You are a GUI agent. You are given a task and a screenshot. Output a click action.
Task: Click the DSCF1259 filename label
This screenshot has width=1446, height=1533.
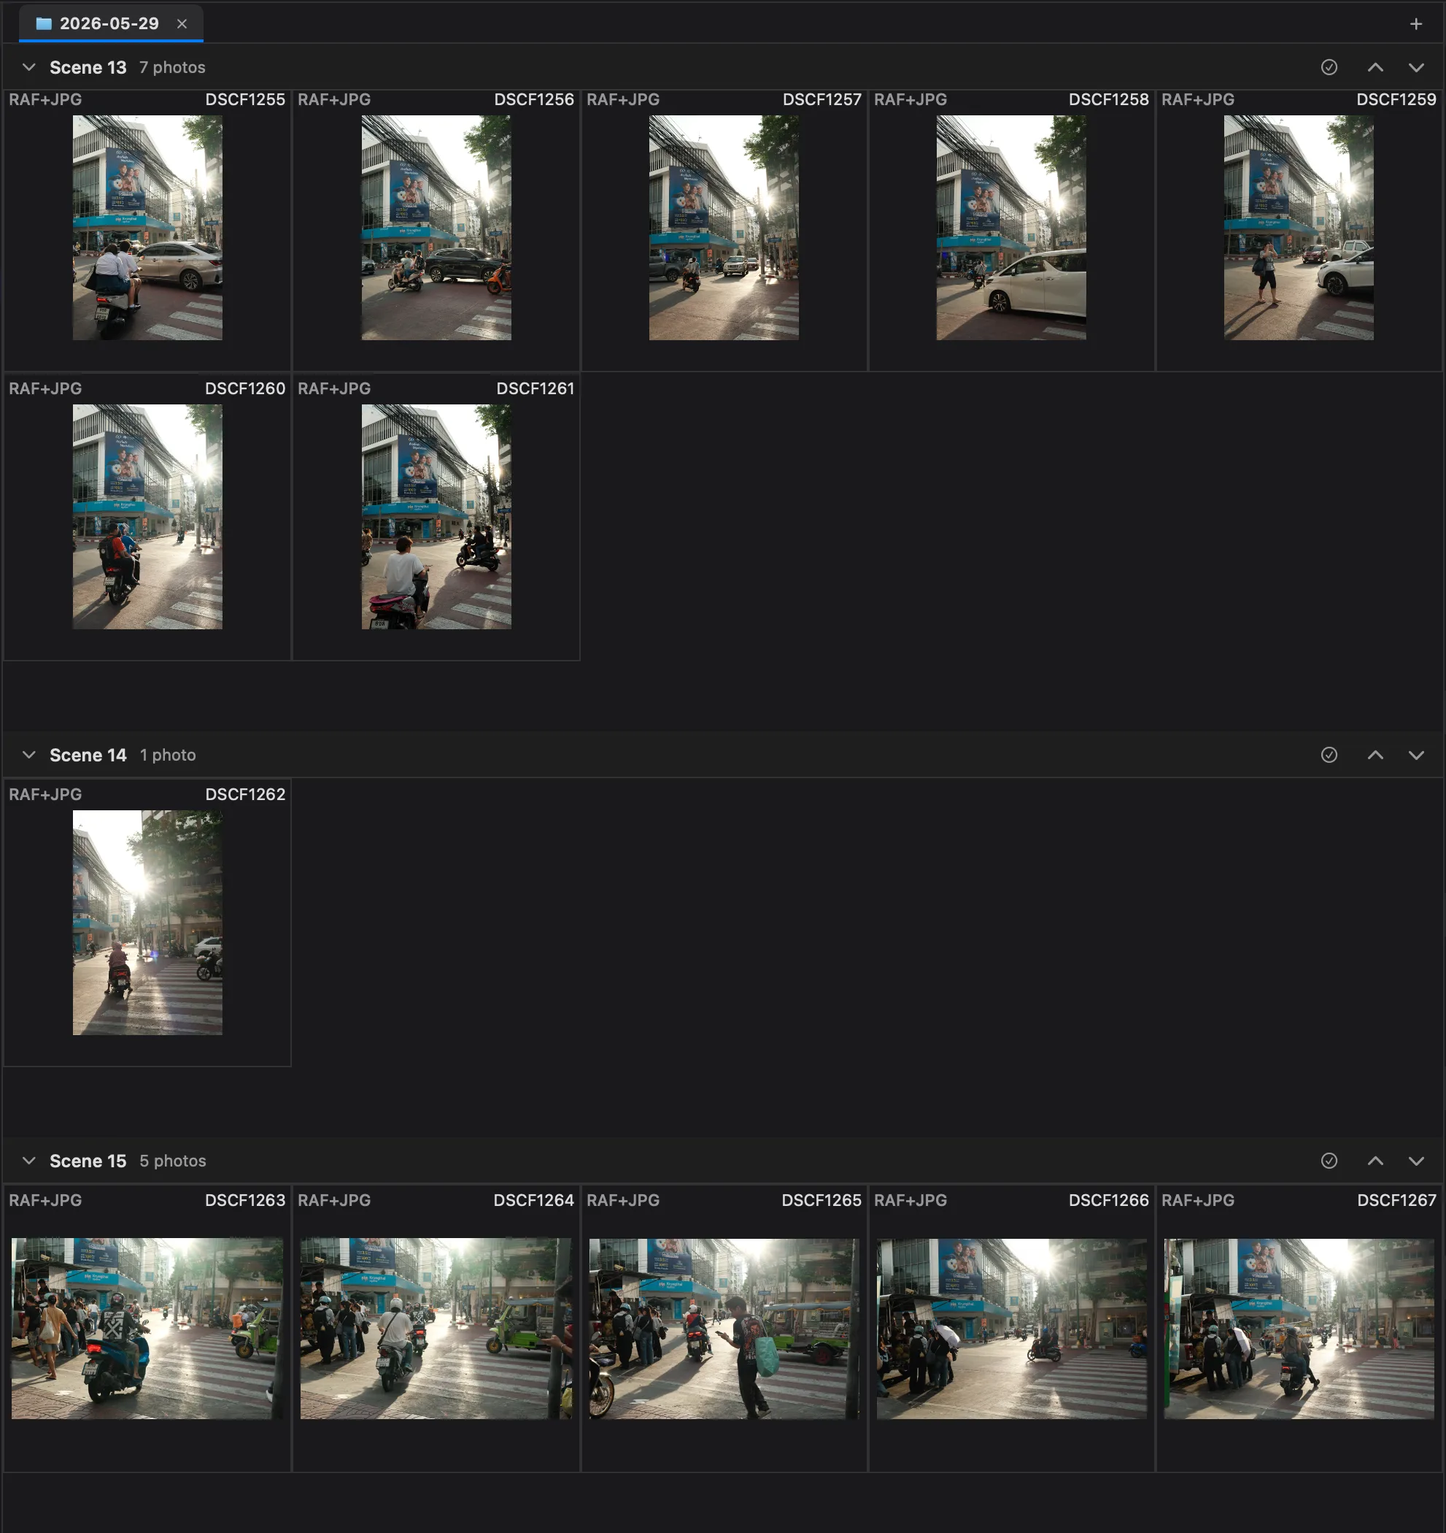(x=1396, y=99)
